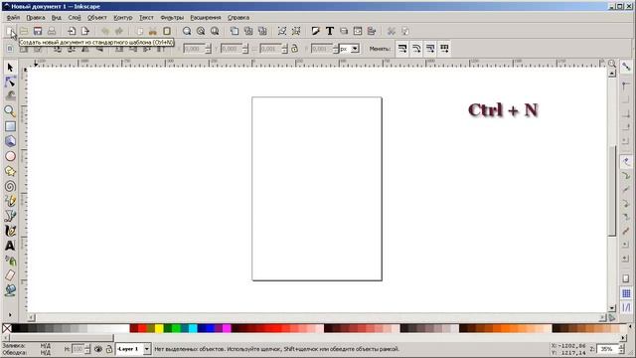Select the Paint Bucket tool
The height and width of the screenshot is (358, 636).
(x=10, y=290)
